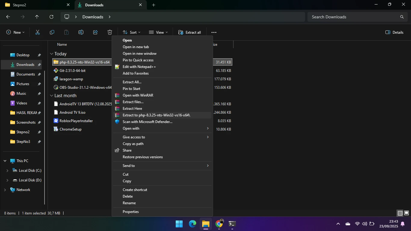Click the Copy icon in toolbar
Image resolution: width=411 pixels, height=231 pixels.
tap(52, 32)
